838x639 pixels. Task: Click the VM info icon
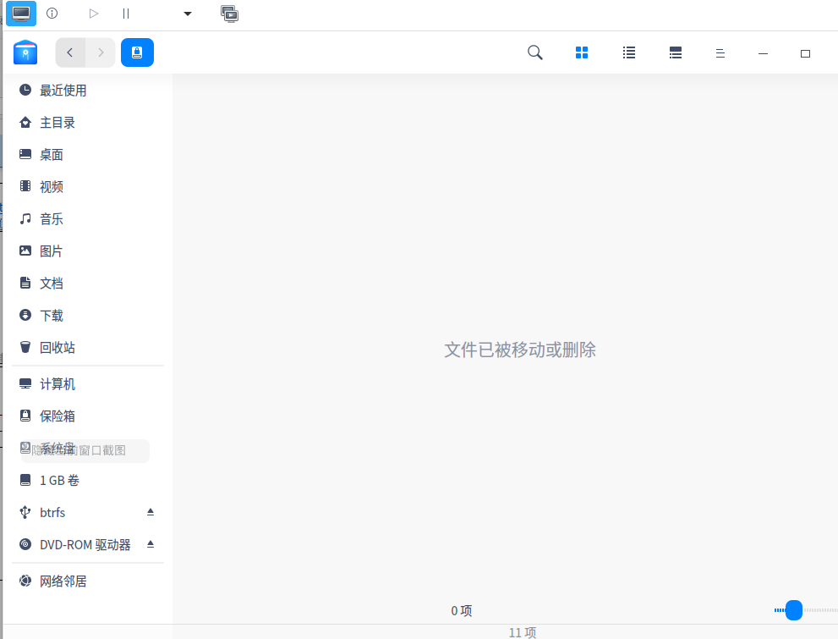pyautogui.click(x=52, y=14)
